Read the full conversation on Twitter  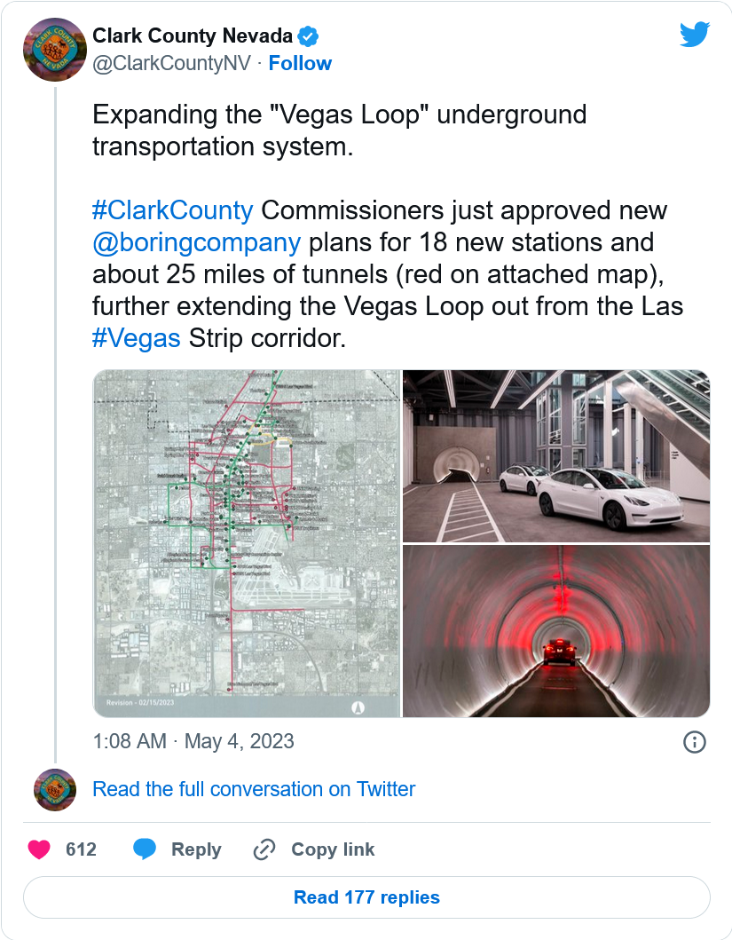254,789
